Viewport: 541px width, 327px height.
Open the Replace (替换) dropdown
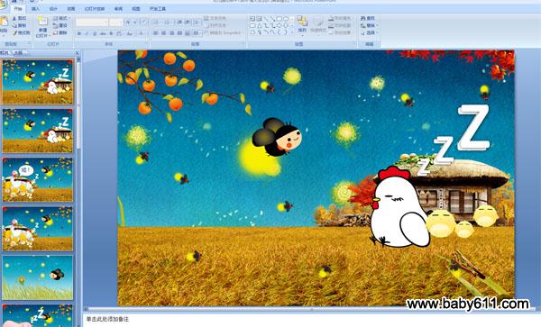(369, 25)
